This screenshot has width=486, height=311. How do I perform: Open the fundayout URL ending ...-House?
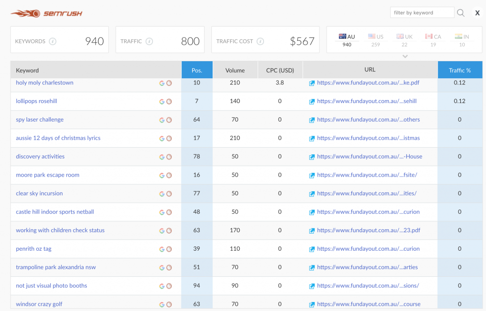tap(369, 156)
